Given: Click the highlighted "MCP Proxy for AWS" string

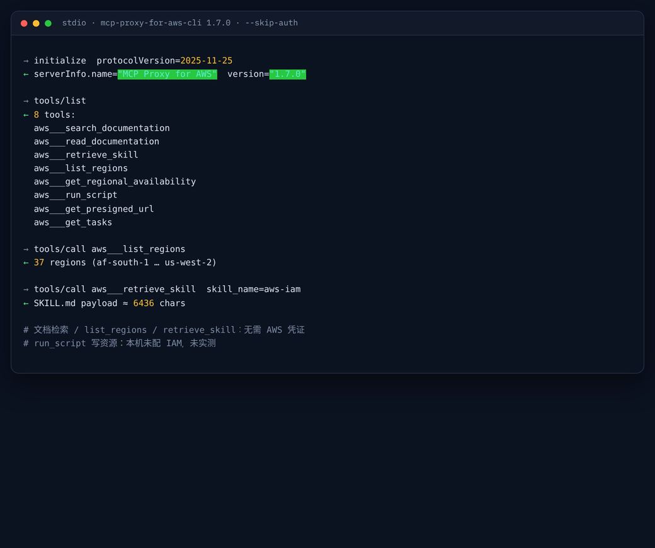Looking at the screenshot, I should [168, 74].
